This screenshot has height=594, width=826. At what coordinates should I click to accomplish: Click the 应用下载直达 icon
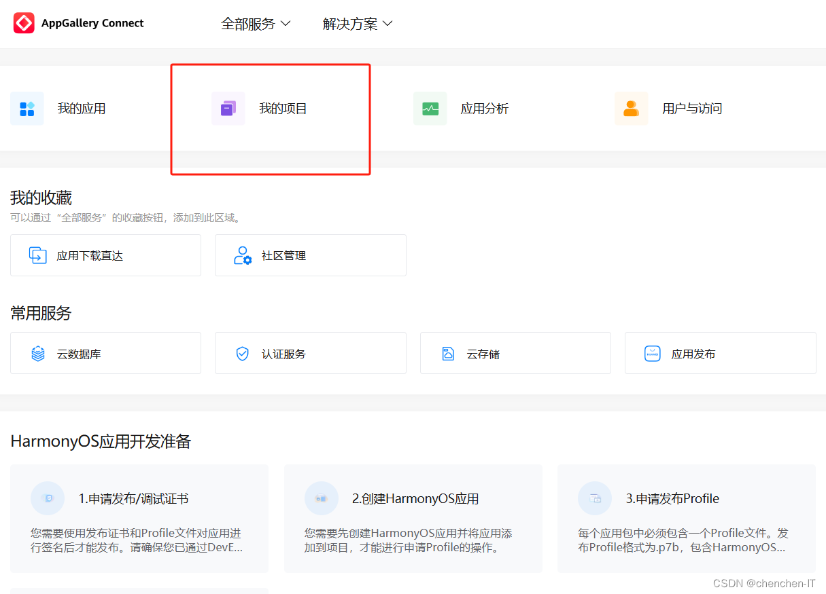pos(38,255)
